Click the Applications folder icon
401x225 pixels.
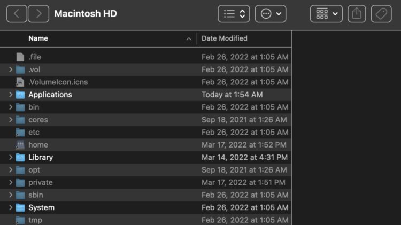(x=20, y=95)
